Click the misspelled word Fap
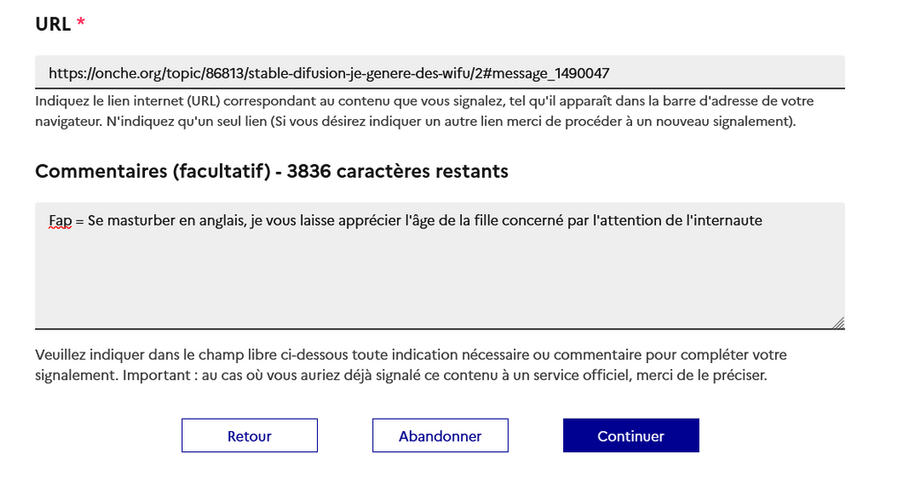904x483 pixels. [x=60, y=220]
